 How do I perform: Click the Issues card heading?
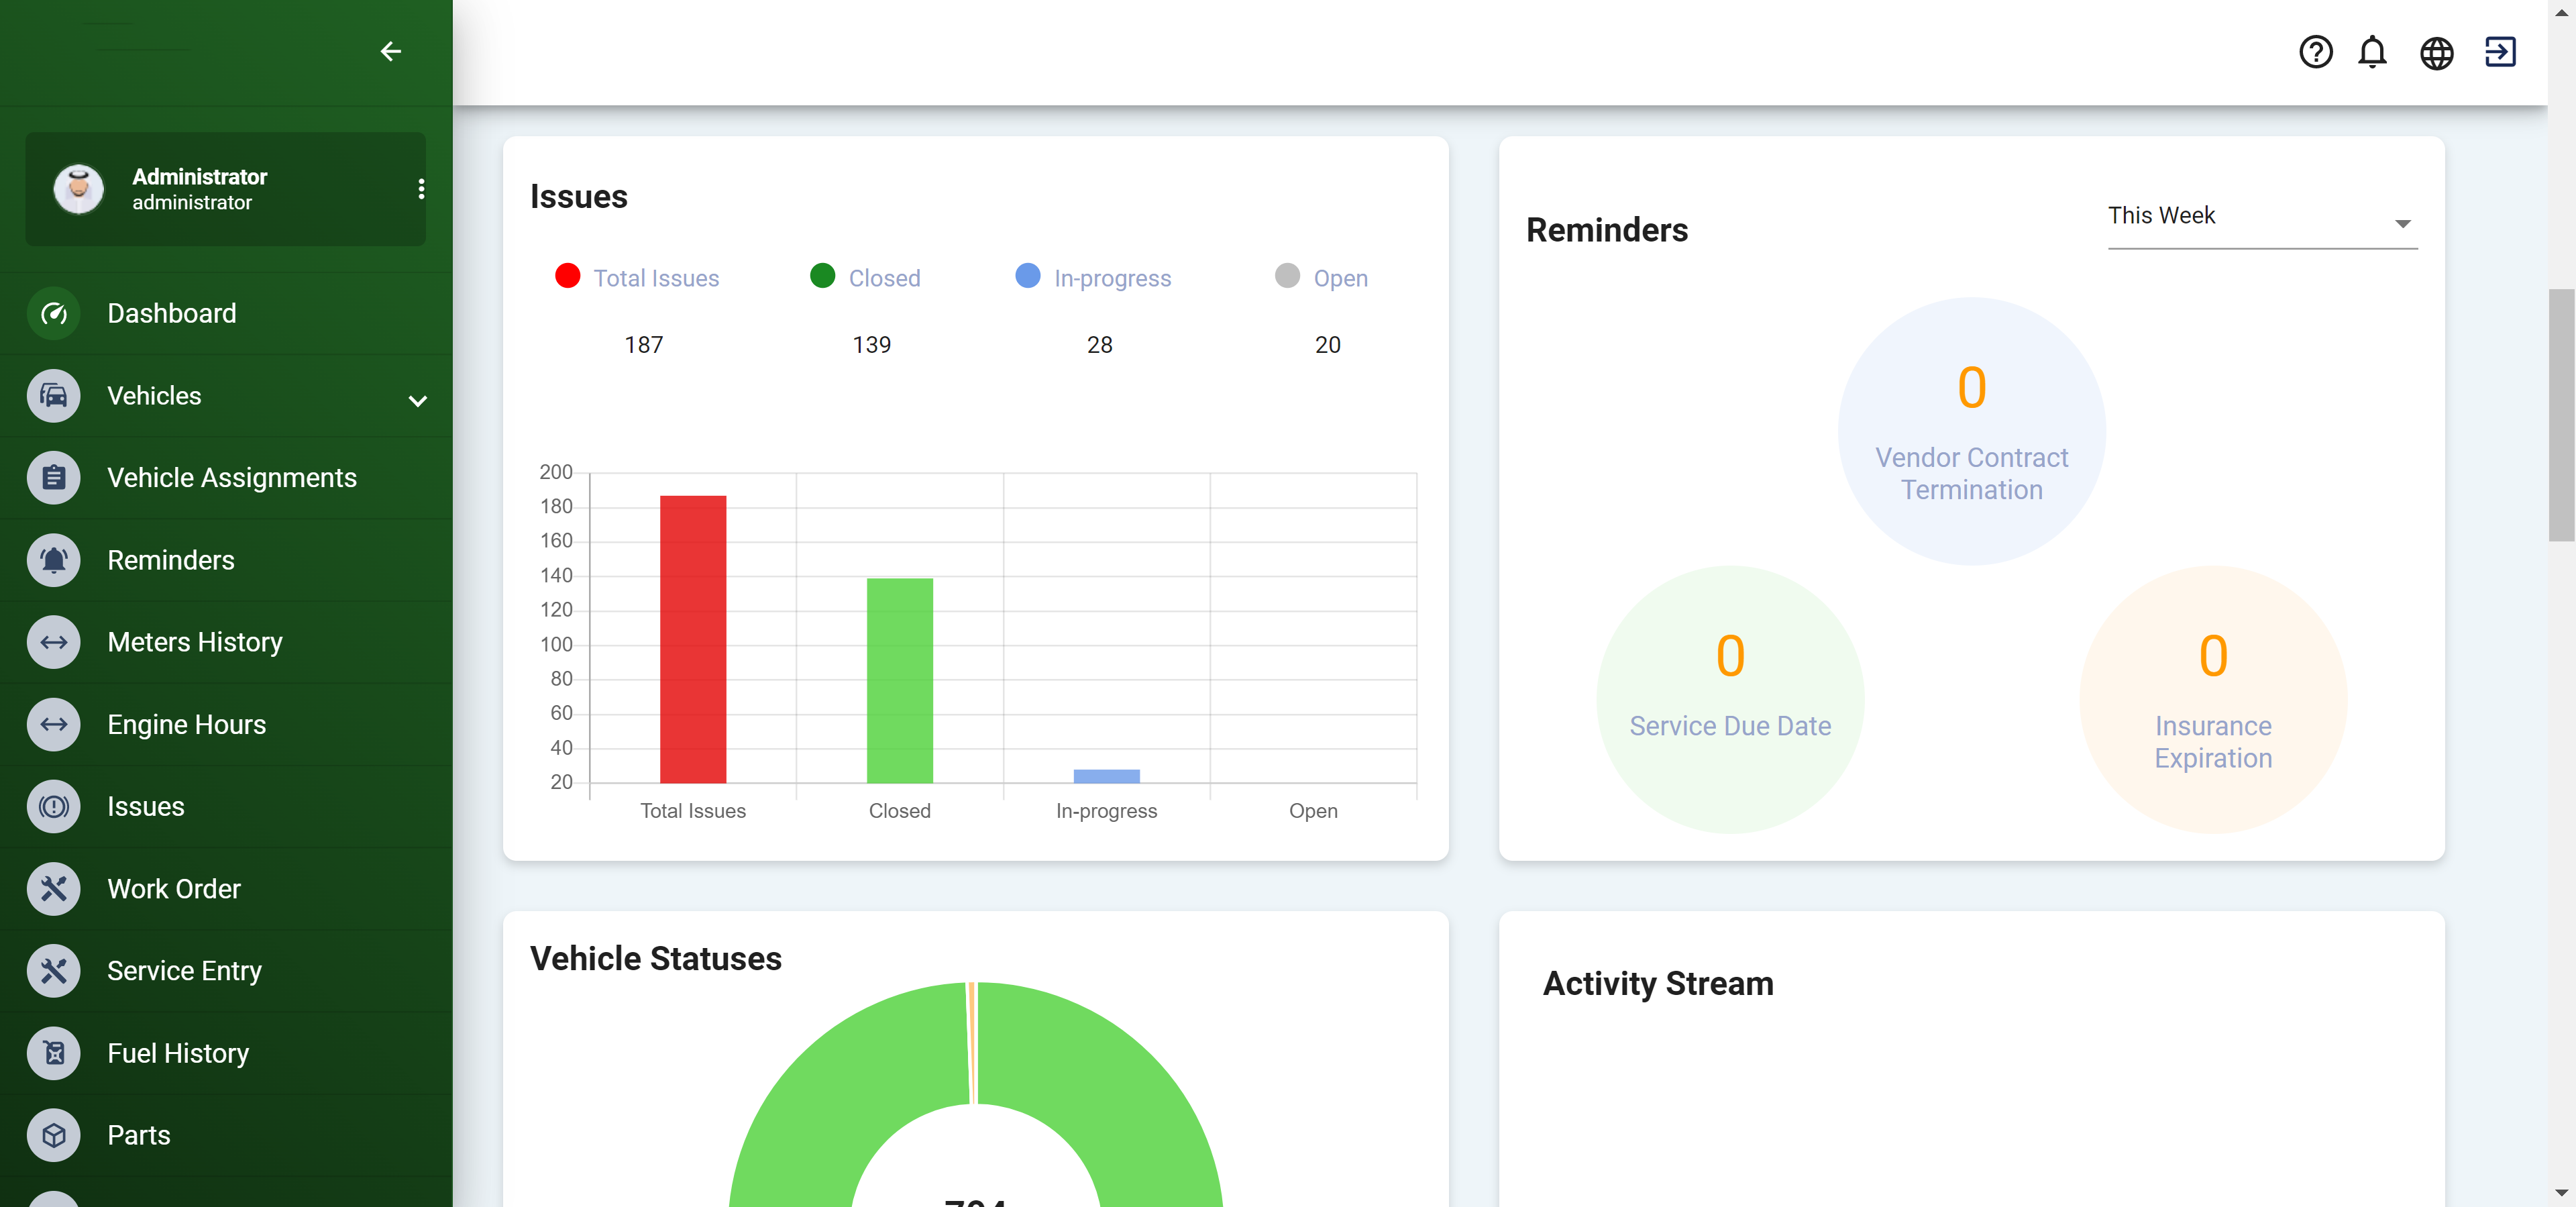click(579, 197)
